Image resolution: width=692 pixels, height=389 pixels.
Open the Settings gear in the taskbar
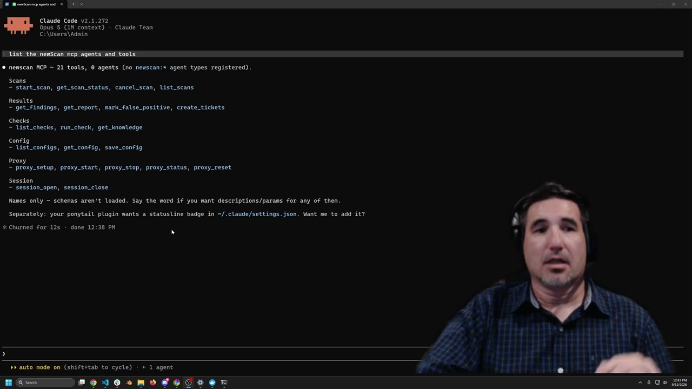[201, 383]
